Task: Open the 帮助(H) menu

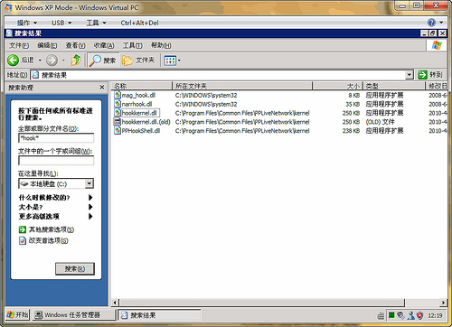Action: (161, 45)
